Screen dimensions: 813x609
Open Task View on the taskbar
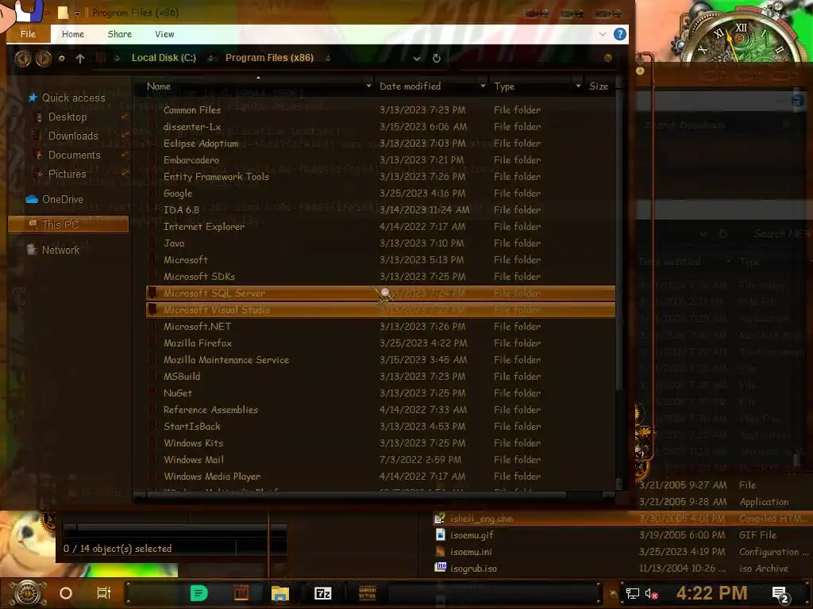(104, 593)
